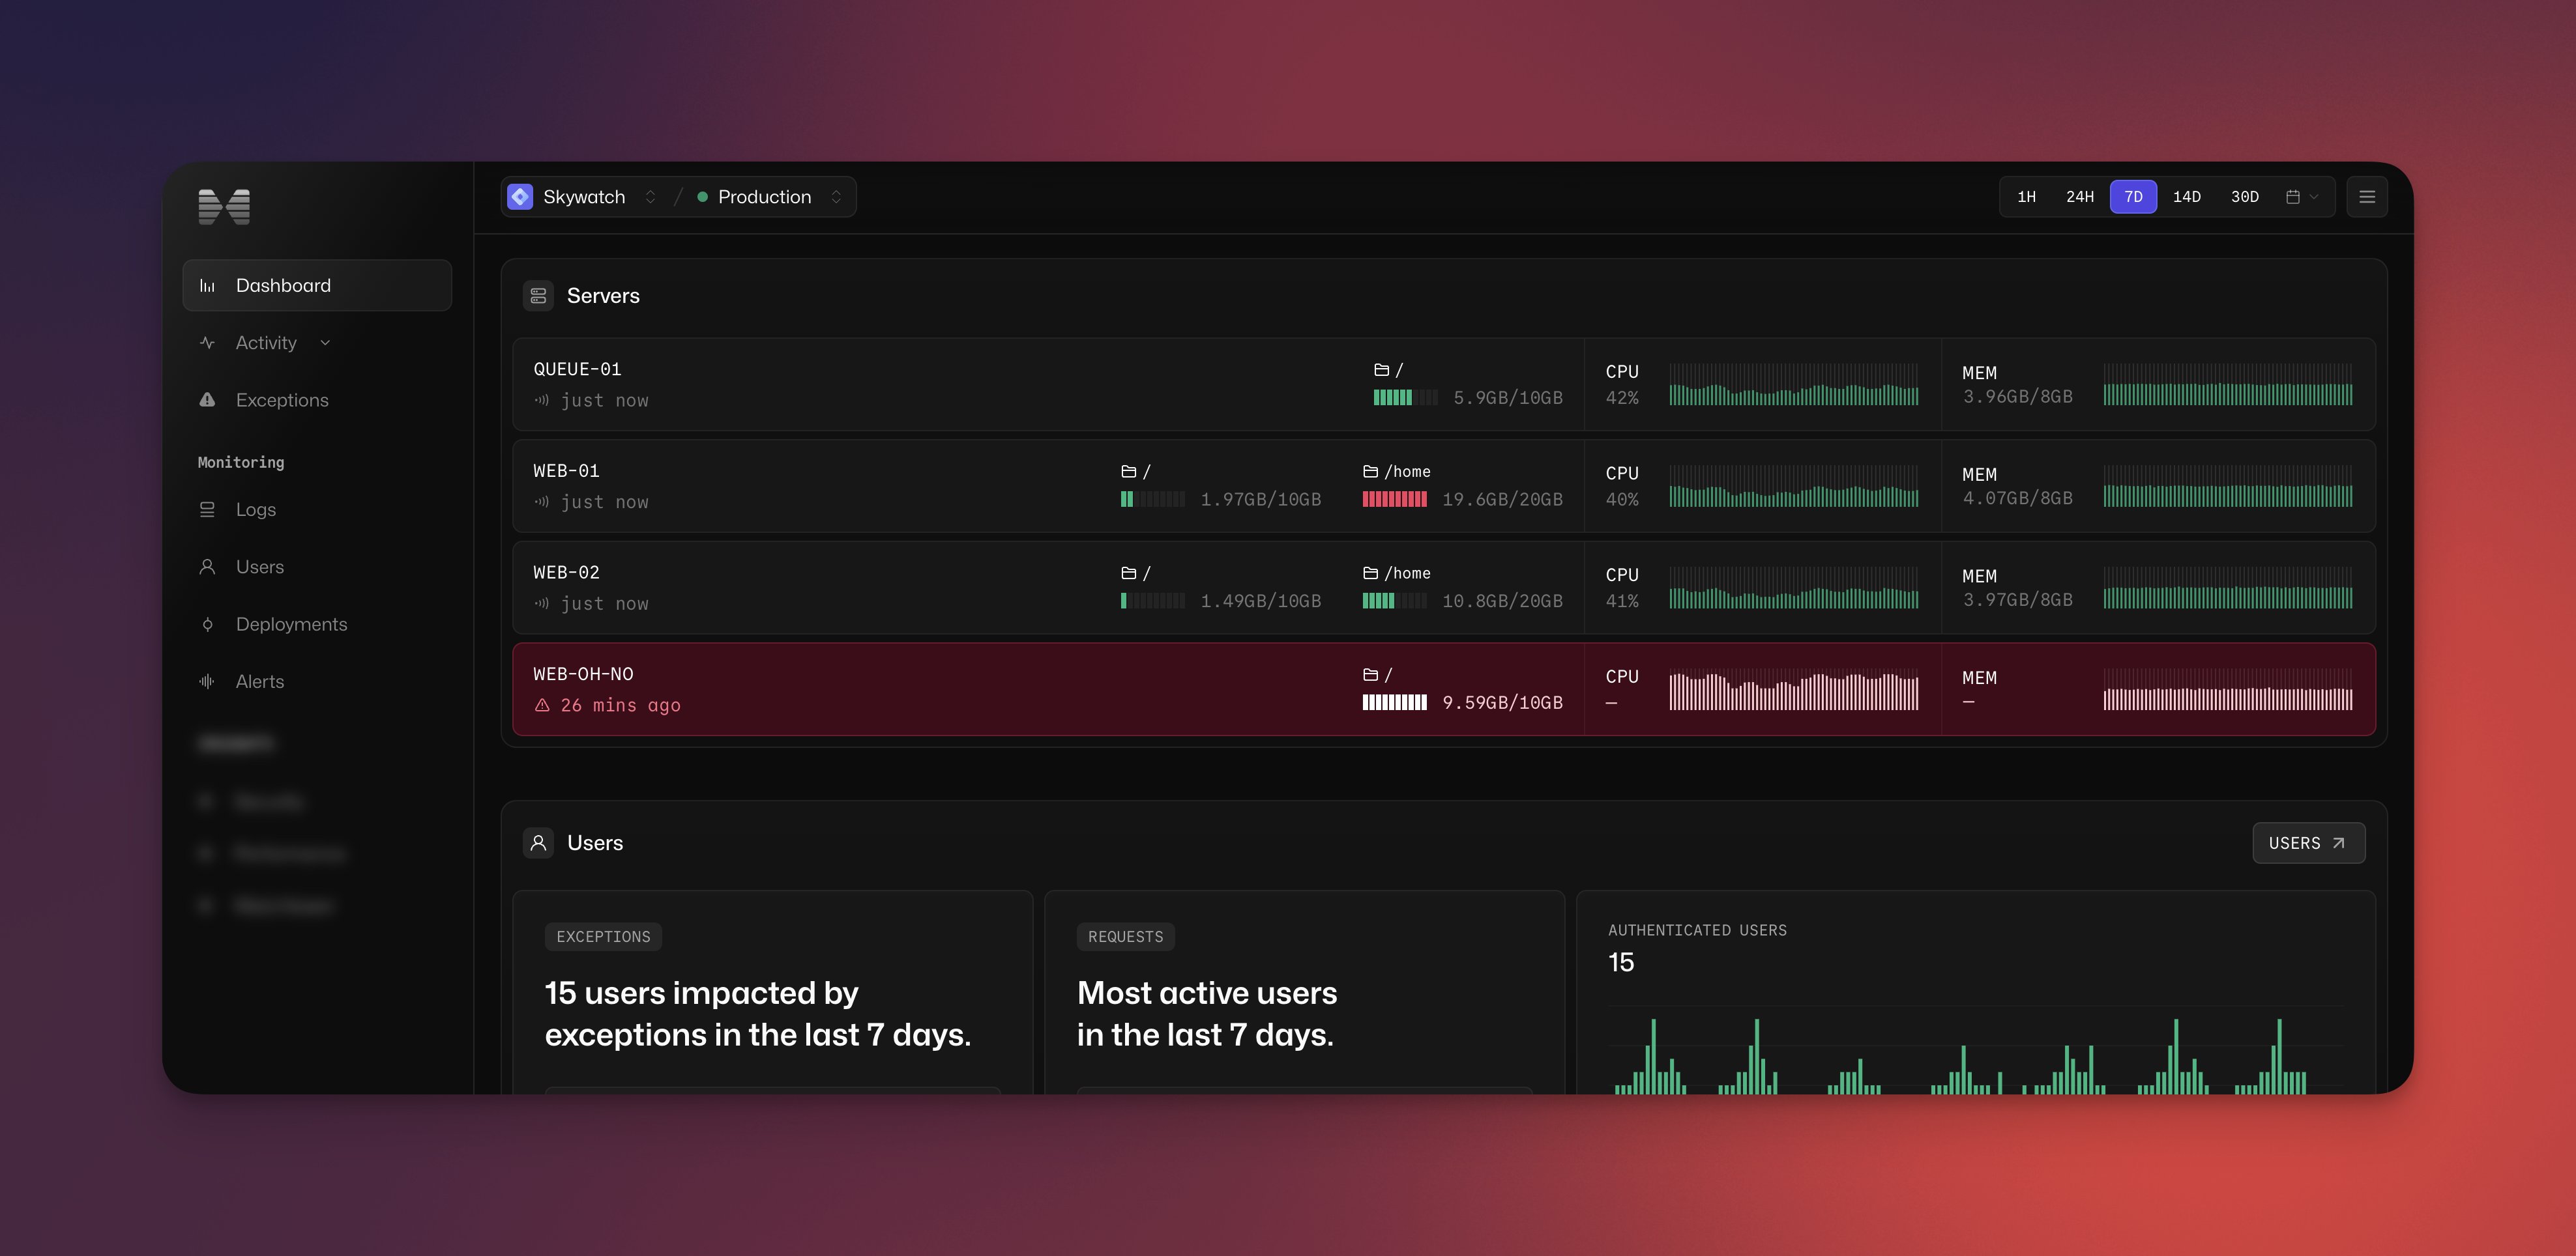Screen dimensions: 2576x1256
Task: Click the Exceptions warning triangle sidebar icon
Action: [207, 400]
